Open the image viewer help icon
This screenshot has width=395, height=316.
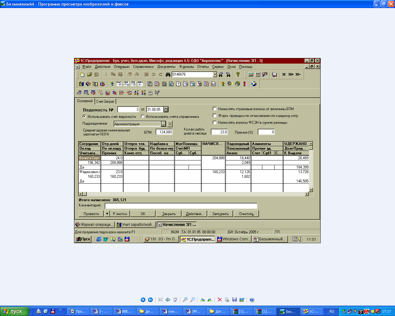point(252,300)
